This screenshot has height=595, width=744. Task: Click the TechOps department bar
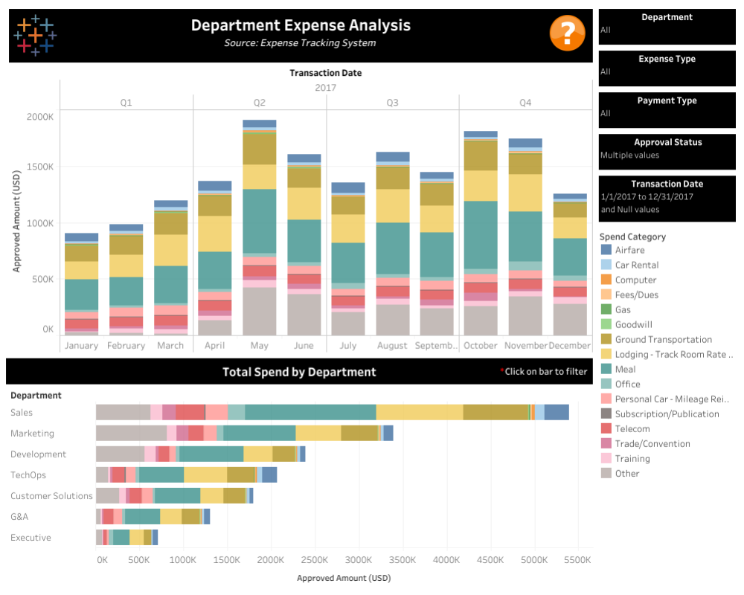(x=186, y=475)
